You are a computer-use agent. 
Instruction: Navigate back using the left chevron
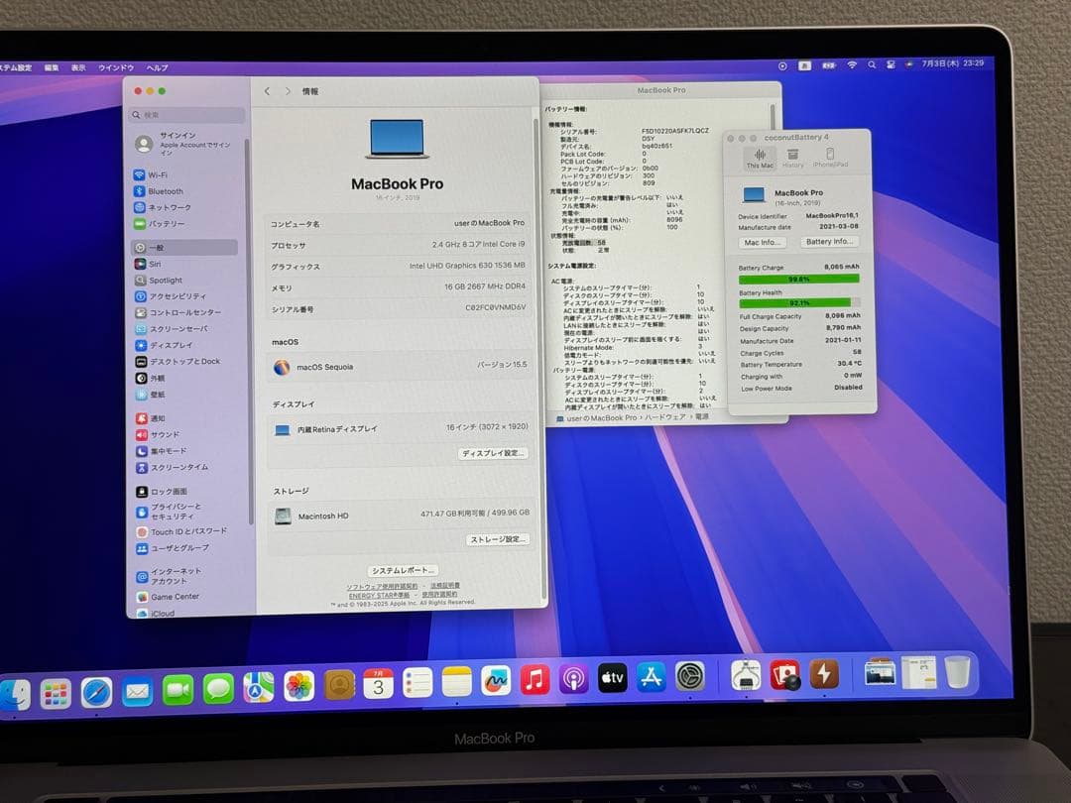tap(266, 89)
